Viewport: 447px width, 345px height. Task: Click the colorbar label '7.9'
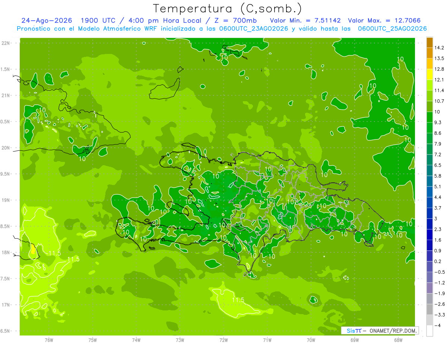coord(438,144)
